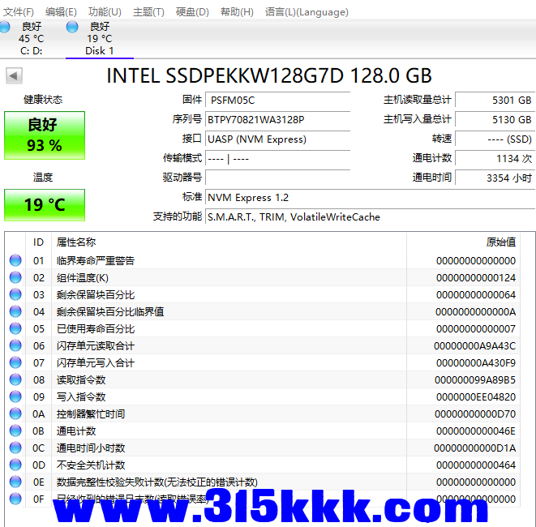Click the transfer mode field

point(277,159)
